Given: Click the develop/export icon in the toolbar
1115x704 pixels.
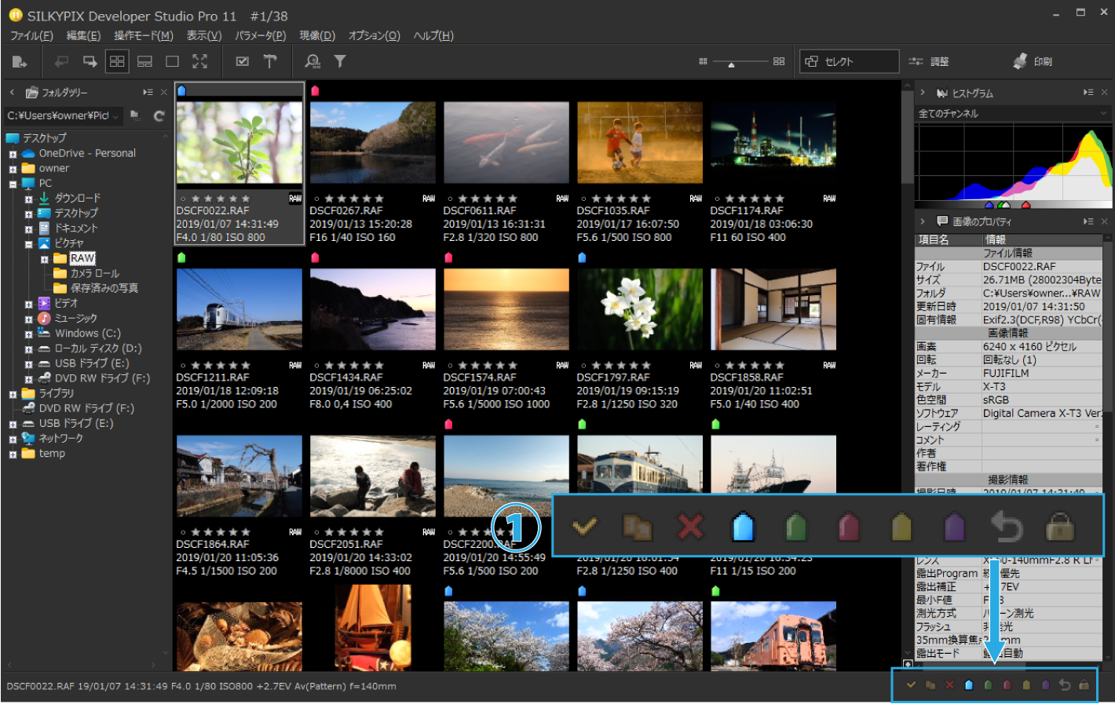Looking at the screenshot, I should (20, 61).
